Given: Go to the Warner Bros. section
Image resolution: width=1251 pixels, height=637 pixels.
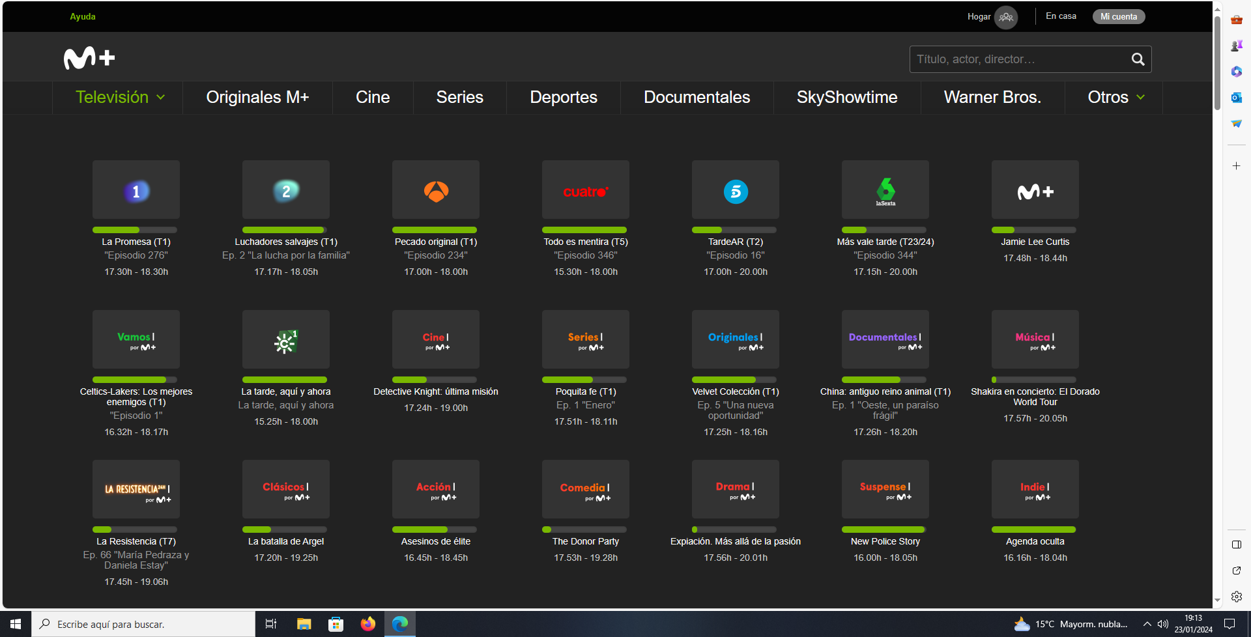Looking at the screenshot, I should 992,97.
